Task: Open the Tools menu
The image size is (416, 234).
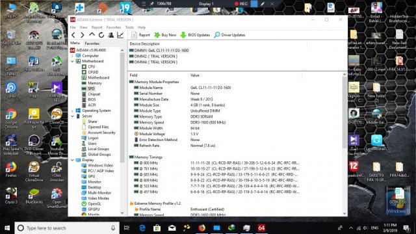Action: pyautogui.click(x=129, y=27)
